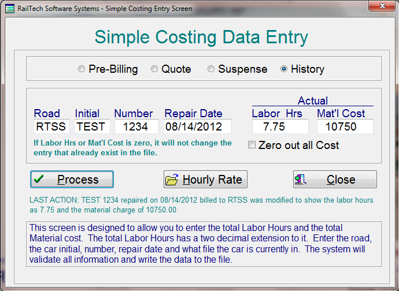Click the RailTech application icon in title bar

pos(10,9)
